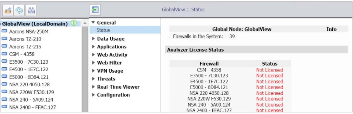Select GlobalView (LocalDomain) tree node
Screen dimensions: 353x114
pos(35,24)
